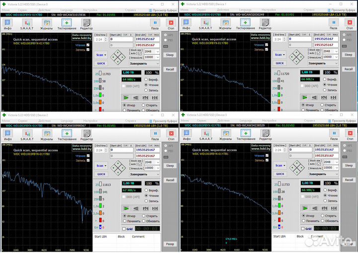The height and width of the screenshot is (253, 358).
Task: Open the Сервис menu in Device 0 window
Action: [22, 9]
